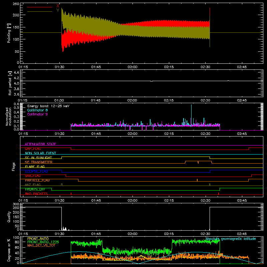The height and width of the screenshot is (267, 267).
Task: Select the SAA_FLAG label
Action: (x=33, y=176)
